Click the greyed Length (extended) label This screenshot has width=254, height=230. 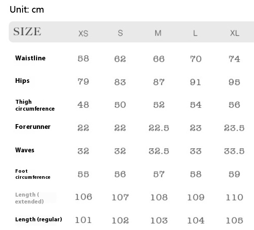[x=30, y=198]
